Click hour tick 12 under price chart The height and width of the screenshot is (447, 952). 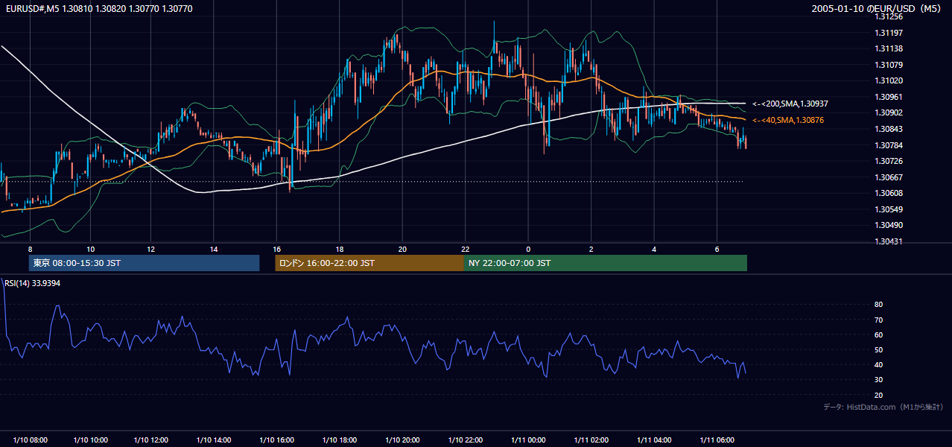(x=151, y=249)
